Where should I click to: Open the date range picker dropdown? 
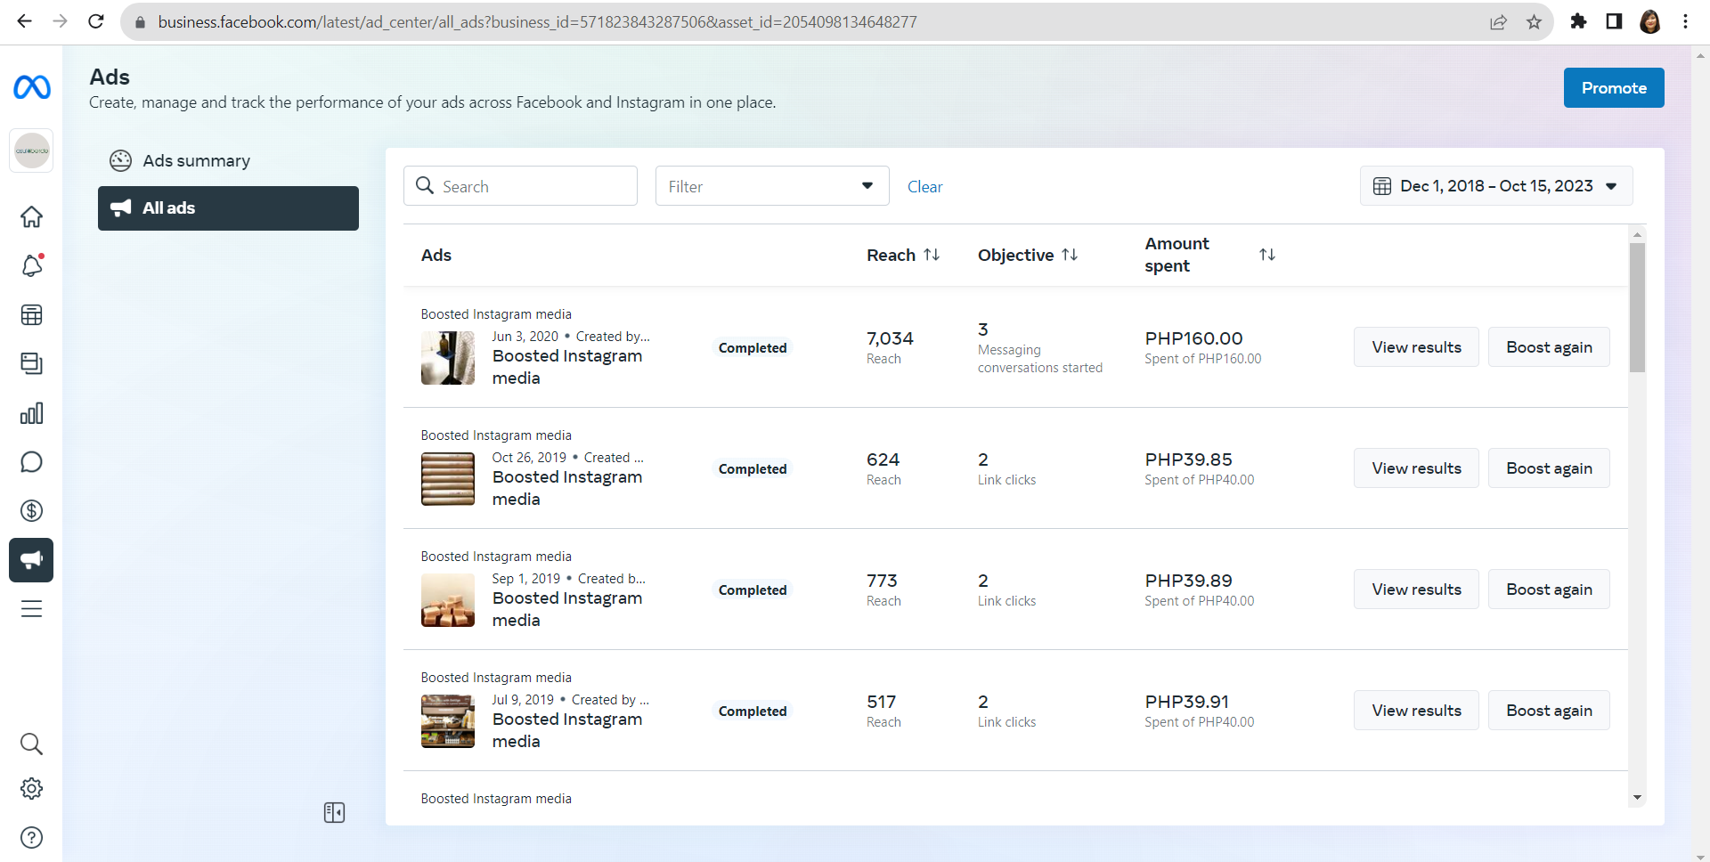click(x=1496, y=186)
